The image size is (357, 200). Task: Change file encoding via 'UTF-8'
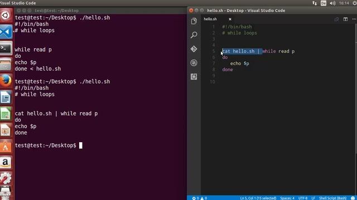tap(303, 198)
